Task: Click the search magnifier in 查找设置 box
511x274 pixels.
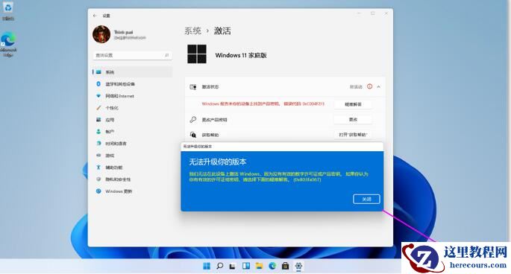Action: tap(167, 55)
